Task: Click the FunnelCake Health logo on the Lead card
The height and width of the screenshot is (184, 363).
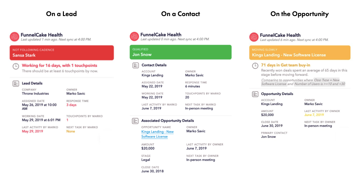Action: (x=14, y=36)
